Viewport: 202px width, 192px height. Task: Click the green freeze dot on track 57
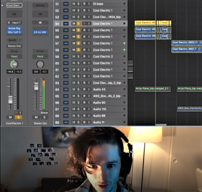coord(124,43)
